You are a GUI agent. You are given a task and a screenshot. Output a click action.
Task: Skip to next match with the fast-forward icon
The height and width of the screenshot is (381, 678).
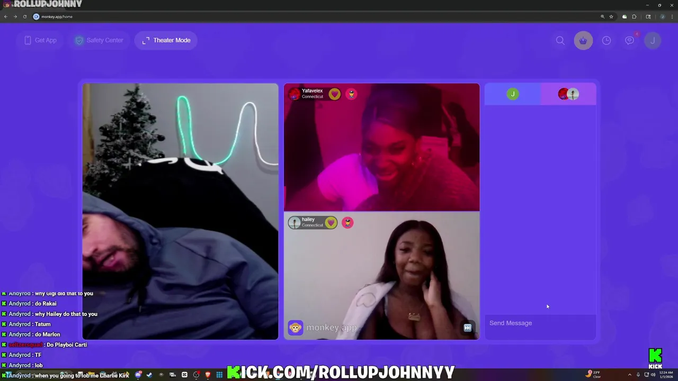tap(467, 328)
